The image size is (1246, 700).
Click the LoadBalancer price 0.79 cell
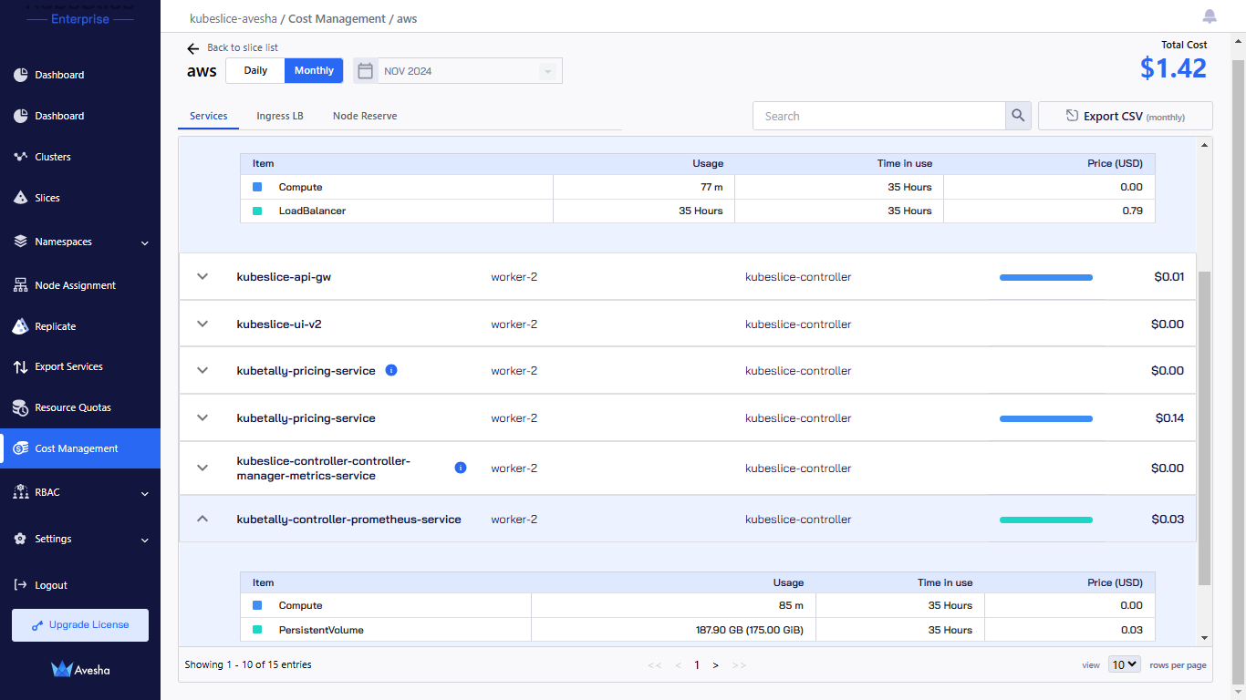pyautogui.click(x=1049, y=211)
